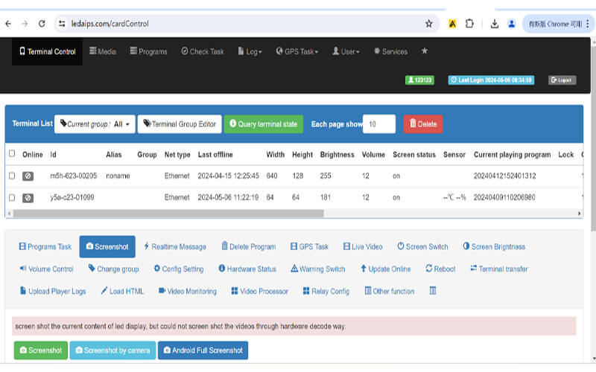Click the Reboot action
The image size is (596, 372).
[440, 269]
